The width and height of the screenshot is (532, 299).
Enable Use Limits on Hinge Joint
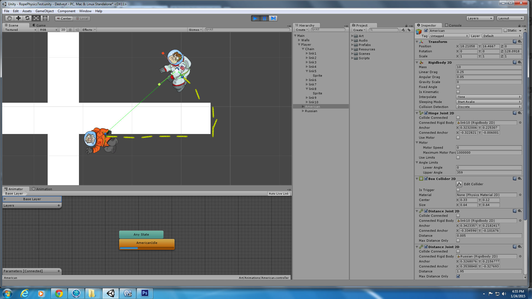pos(458,158)
